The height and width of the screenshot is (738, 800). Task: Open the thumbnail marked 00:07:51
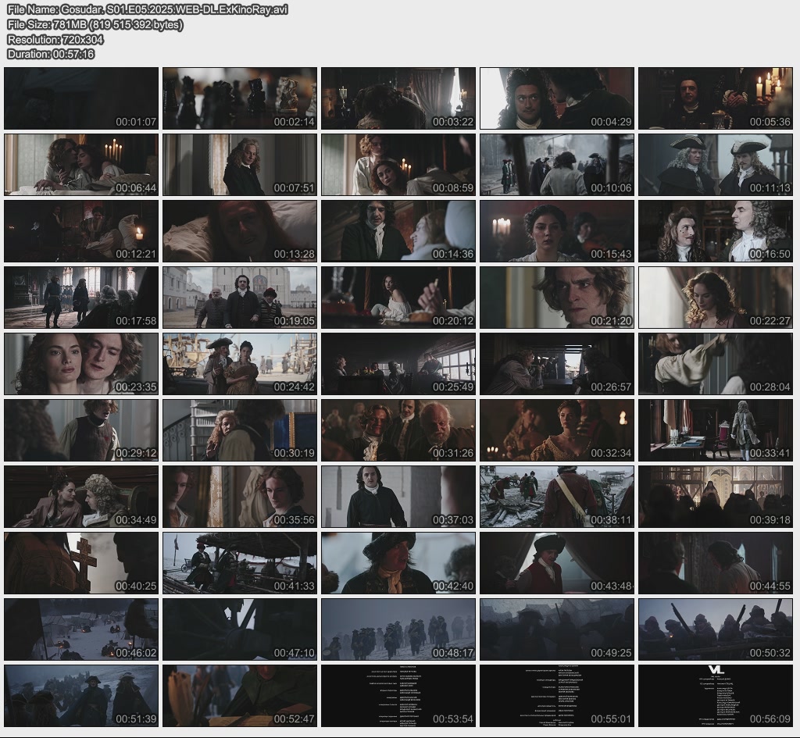(x=240, y=165)
